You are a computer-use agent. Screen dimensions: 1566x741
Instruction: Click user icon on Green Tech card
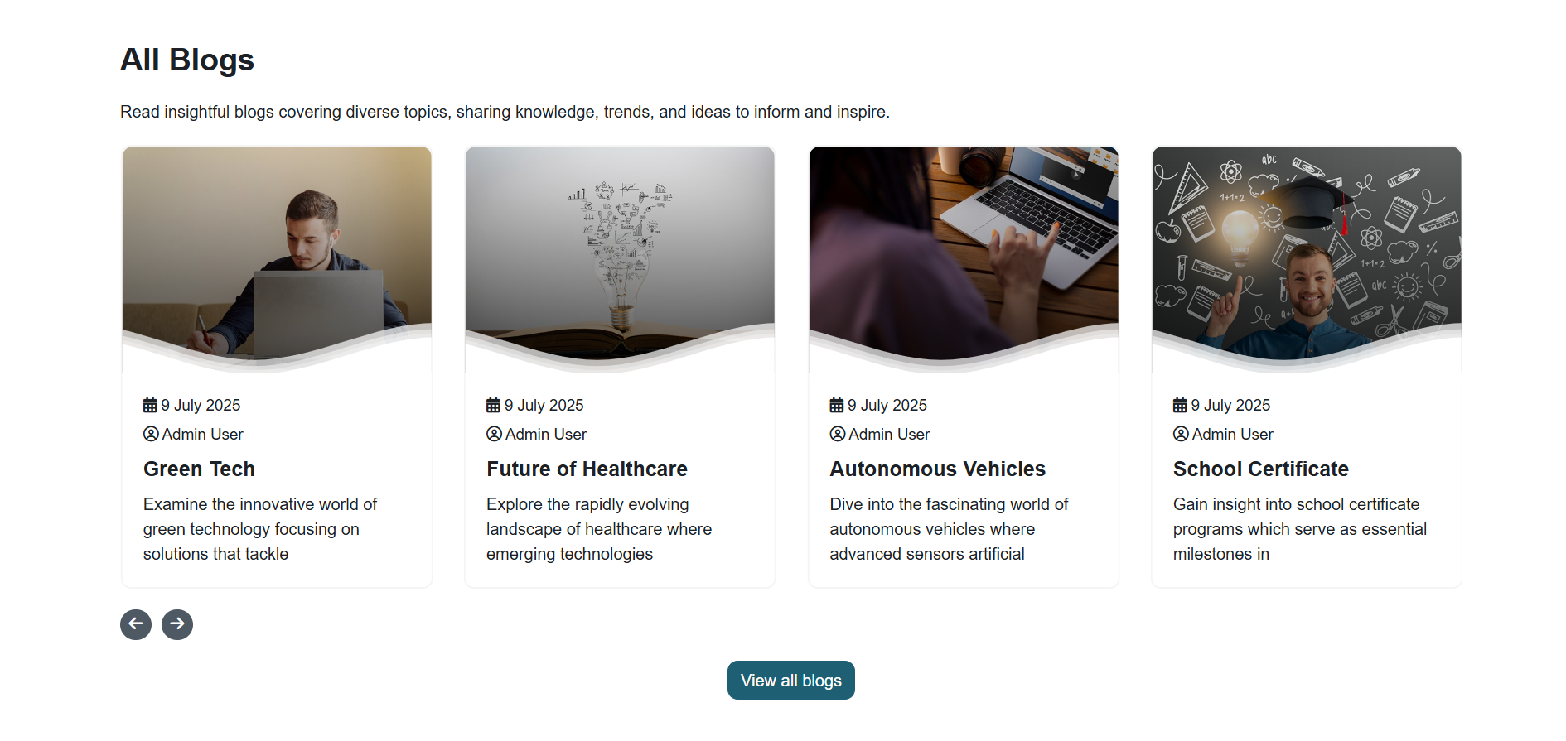point(151,434)
